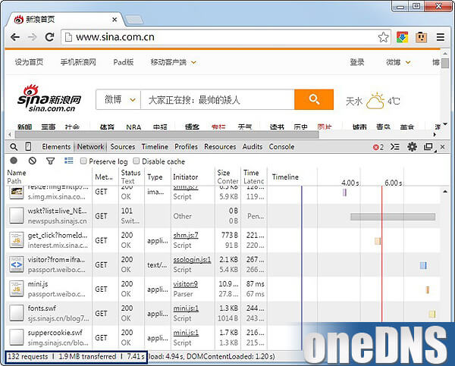This screenshot has width=455, height=366.
Task: Toggle the device mode phone icon
Action: coord(28,147)
